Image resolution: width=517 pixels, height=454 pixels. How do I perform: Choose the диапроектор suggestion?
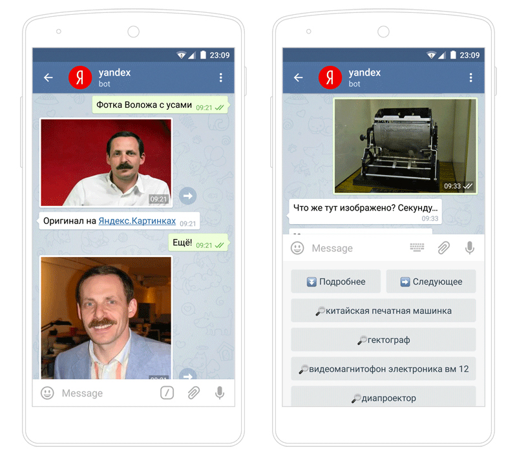point(383,397)
